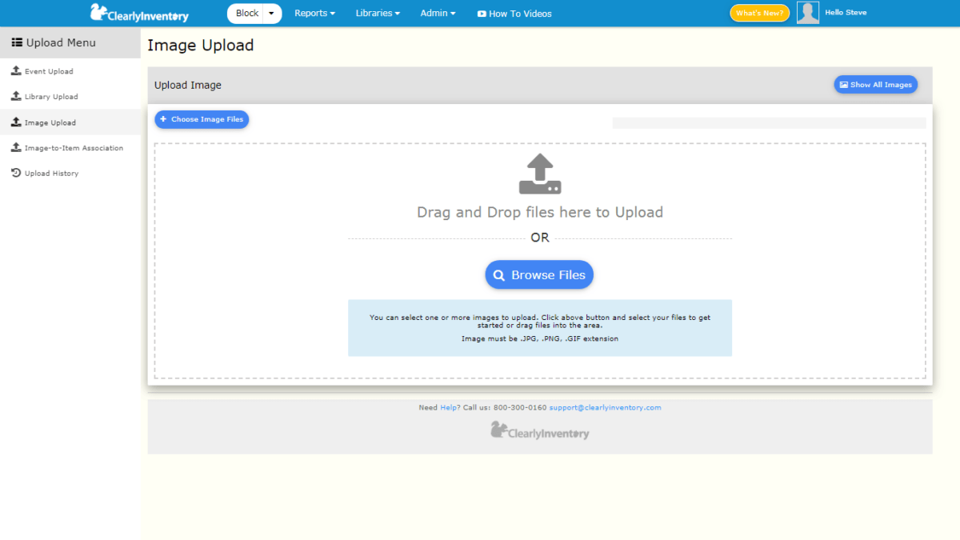
Task: Open the Show All Images button
Action: coord(875,84)
